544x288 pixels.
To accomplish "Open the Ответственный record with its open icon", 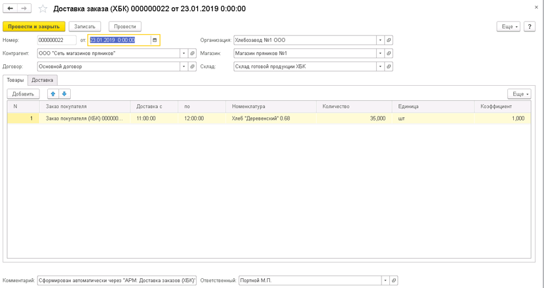I will click(x=394, y=280).
